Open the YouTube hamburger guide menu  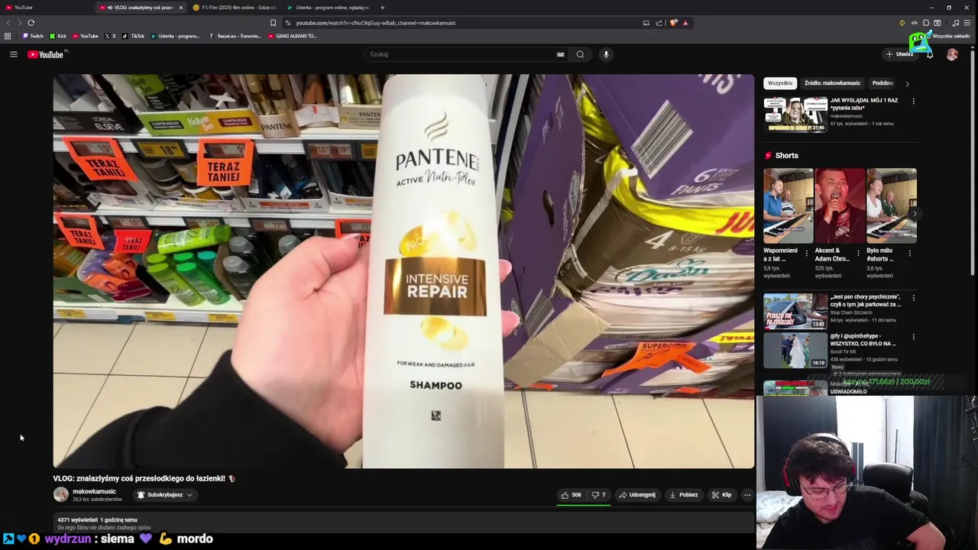[x=13, y=54]
